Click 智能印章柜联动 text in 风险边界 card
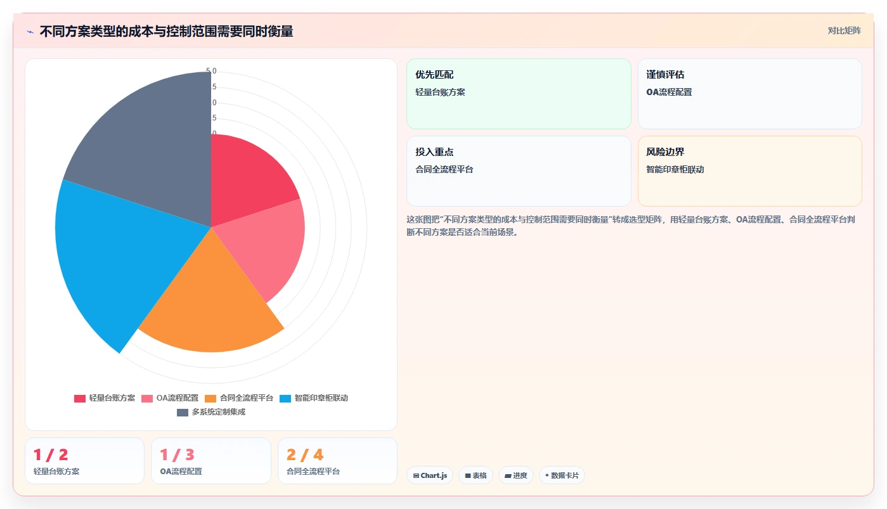This screenshot has width=887, height=509. click(x=675, y=170)
